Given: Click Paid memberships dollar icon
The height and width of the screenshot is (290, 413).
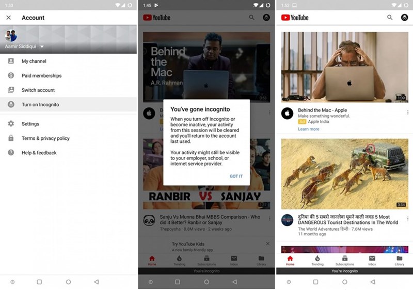Looking at the screenshot, I should 11,75.
